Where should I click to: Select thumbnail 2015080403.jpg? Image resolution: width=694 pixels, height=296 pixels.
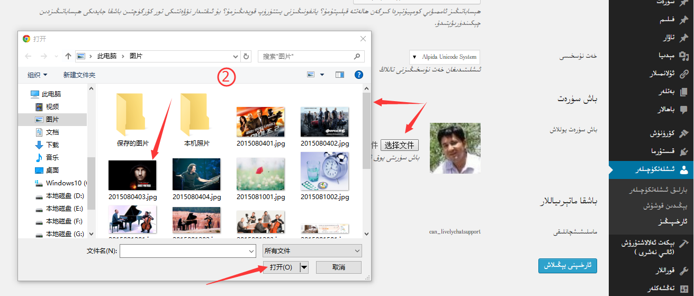[133, 181]
